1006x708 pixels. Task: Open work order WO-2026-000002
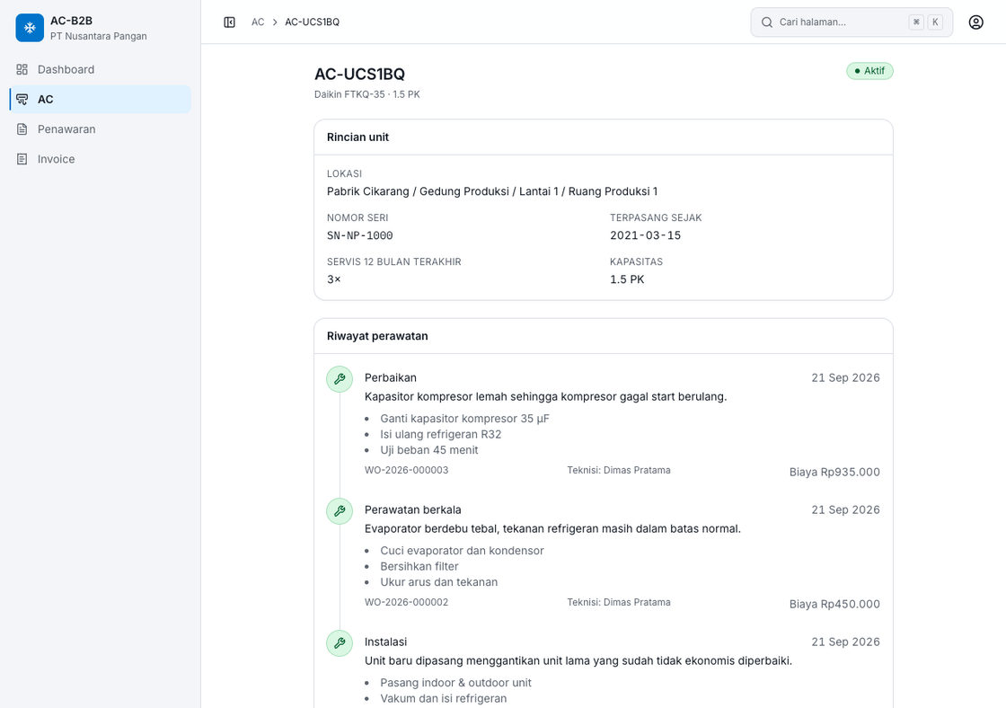tap(406, 602)
